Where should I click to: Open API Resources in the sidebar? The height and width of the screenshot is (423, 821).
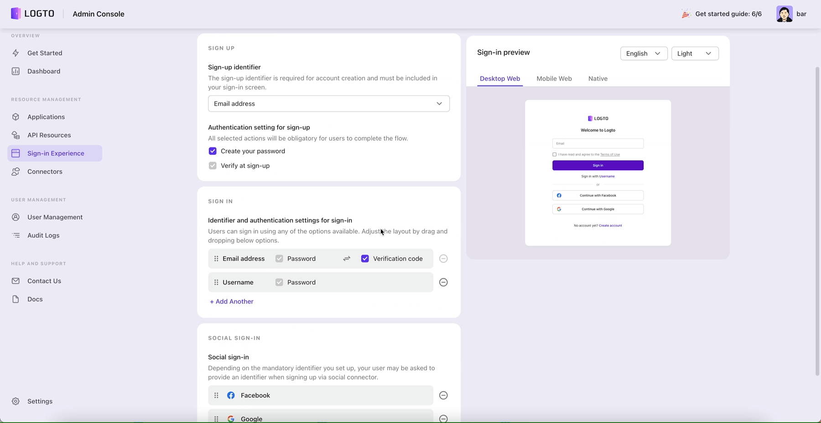[49, 135]
